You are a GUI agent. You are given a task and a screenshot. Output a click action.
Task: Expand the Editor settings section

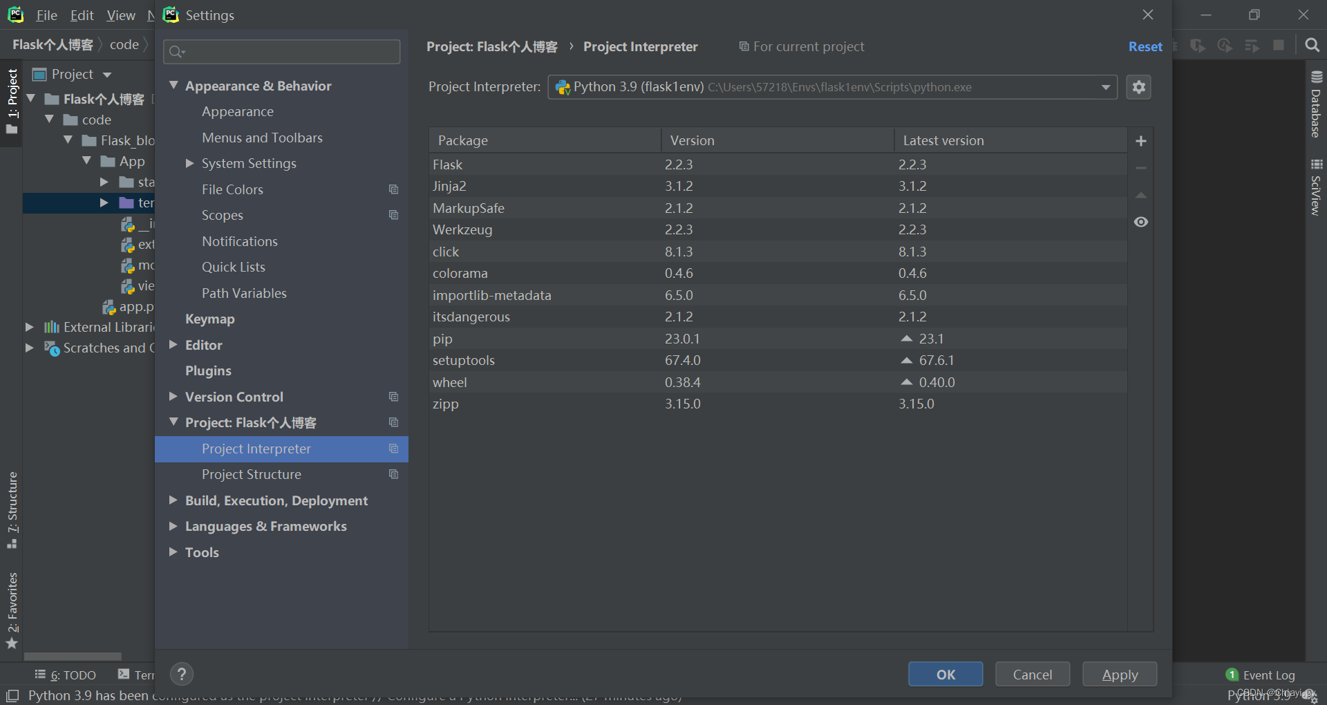173,344
